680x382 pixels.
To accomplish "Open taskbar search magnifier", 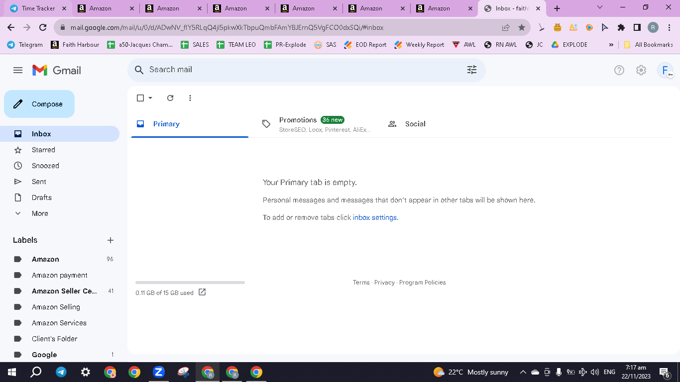I will point(36,372).
